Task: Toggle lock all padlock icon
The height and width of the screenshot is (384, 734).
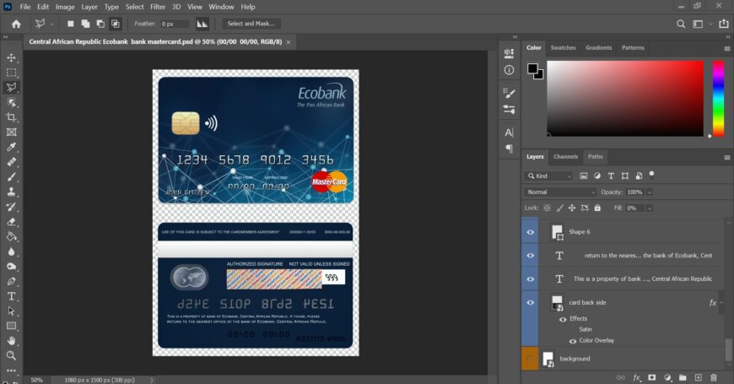Action: pos(597,208)
